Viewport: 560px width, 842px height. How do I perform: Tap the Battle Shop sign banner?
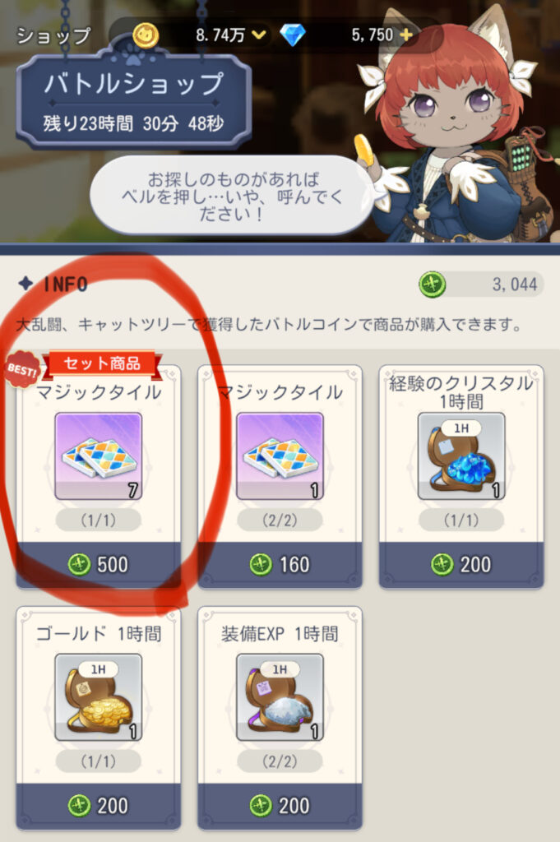133,100
